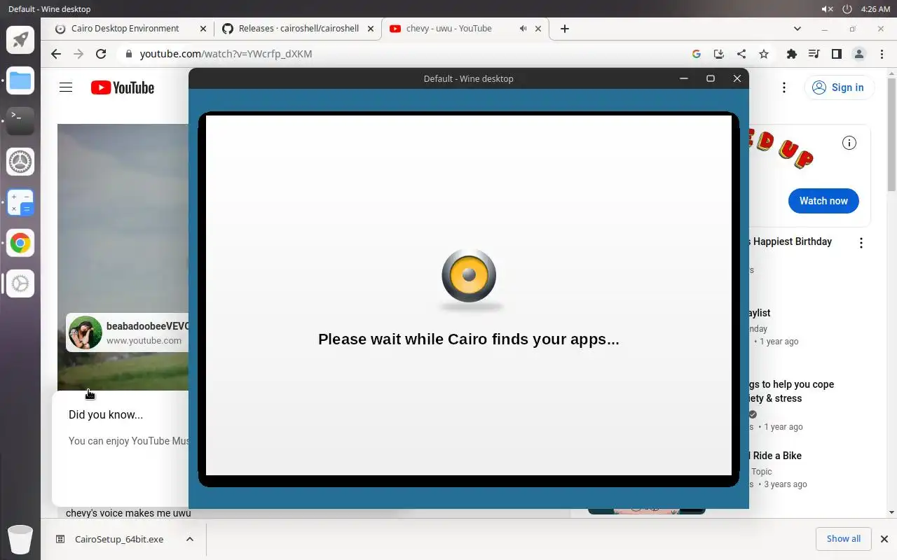Open the Trash in the dock
897x560 pixels.
[x=20, y=539]
